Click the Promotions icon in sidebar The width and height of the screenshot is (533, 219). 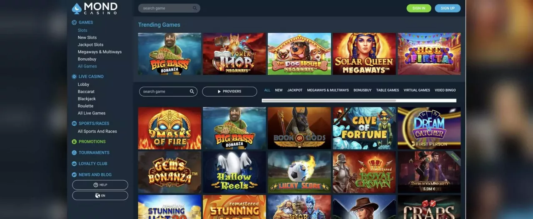point(74,142)
